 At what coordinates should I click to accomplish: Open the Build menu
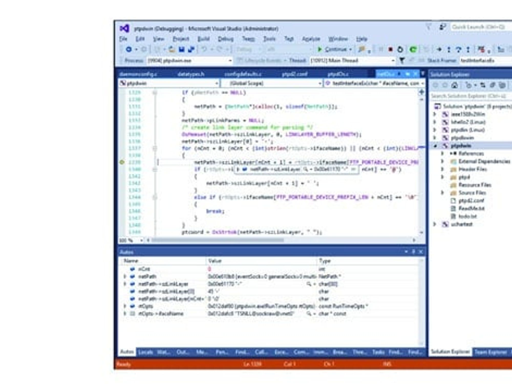tap(204, 39)
